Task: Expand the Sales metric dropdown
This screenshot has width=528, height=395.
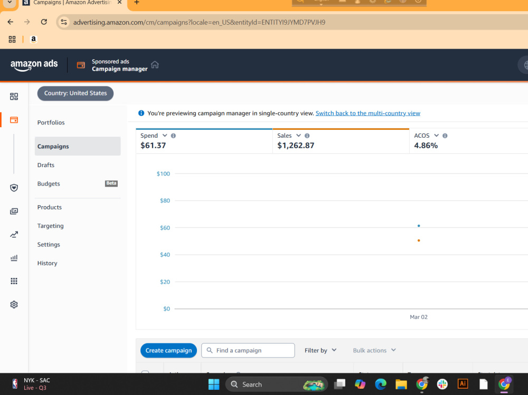Action: [x=298, y=135]
